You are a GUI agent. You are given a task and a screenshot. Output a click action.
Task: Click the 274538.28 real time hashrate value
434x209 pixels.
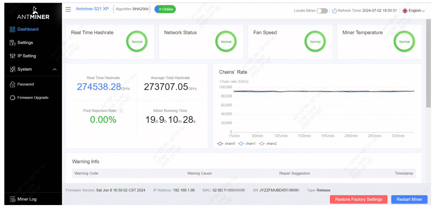pyautogui.click(x=99, y=87)
